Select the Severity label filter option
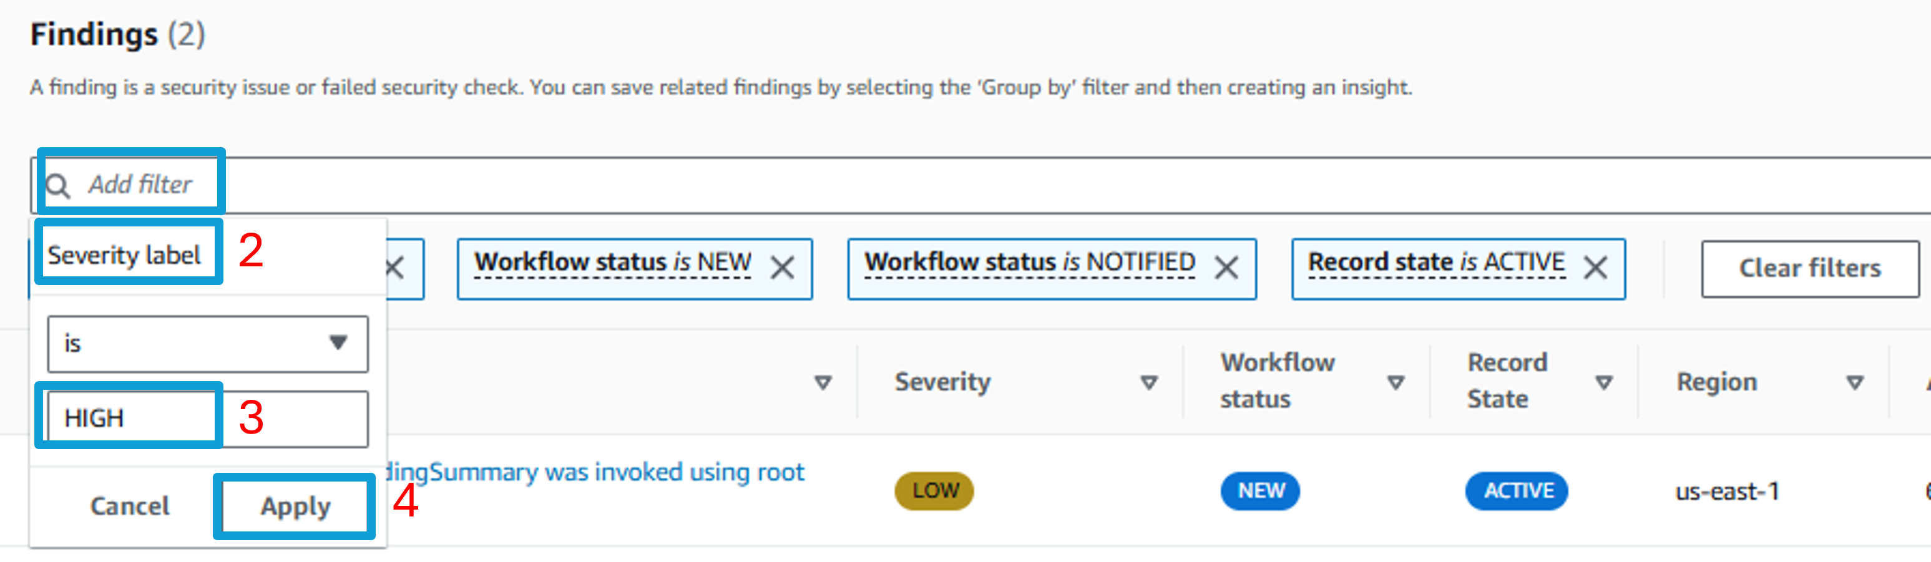 tap(124, 256)
